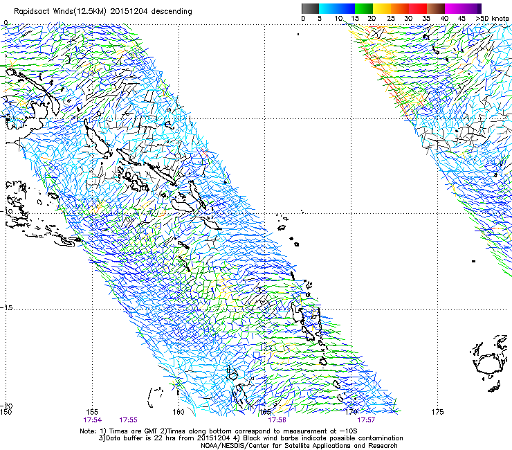The height and width of the screenshot is (450, 512).
Task: Click the title "Rapidscat Winds(12.5KM) 20151204 descending"
Action: 103,12
